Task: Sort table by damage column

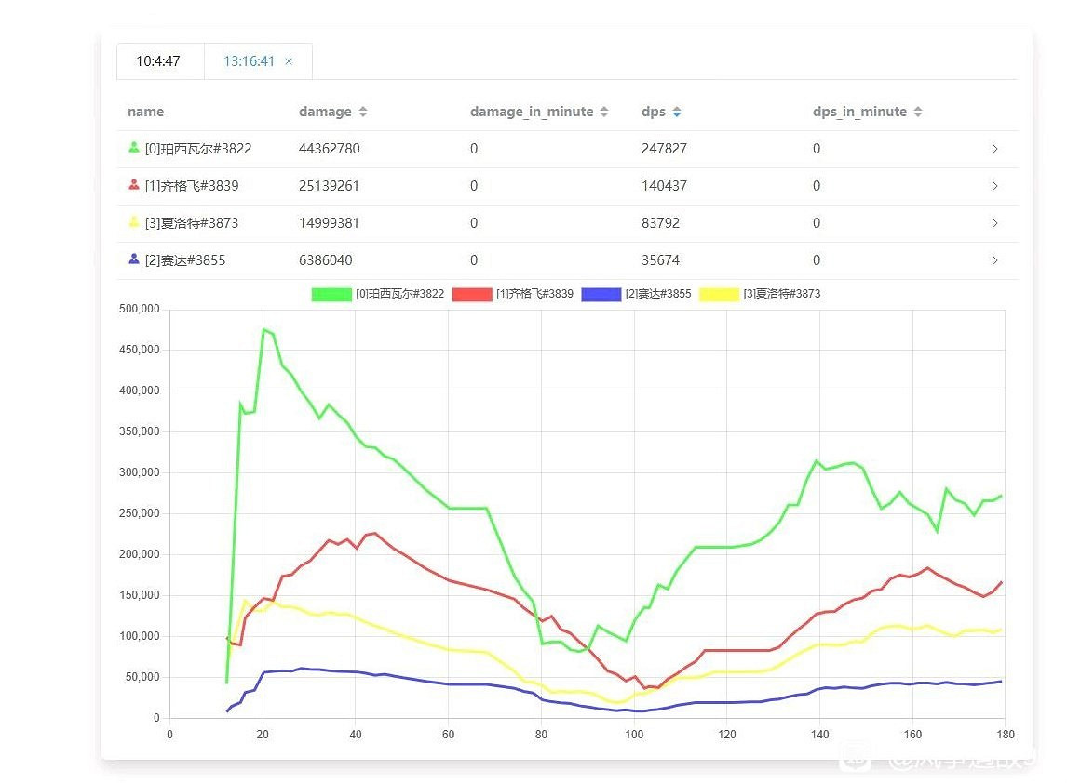Action: coord(363,112)
